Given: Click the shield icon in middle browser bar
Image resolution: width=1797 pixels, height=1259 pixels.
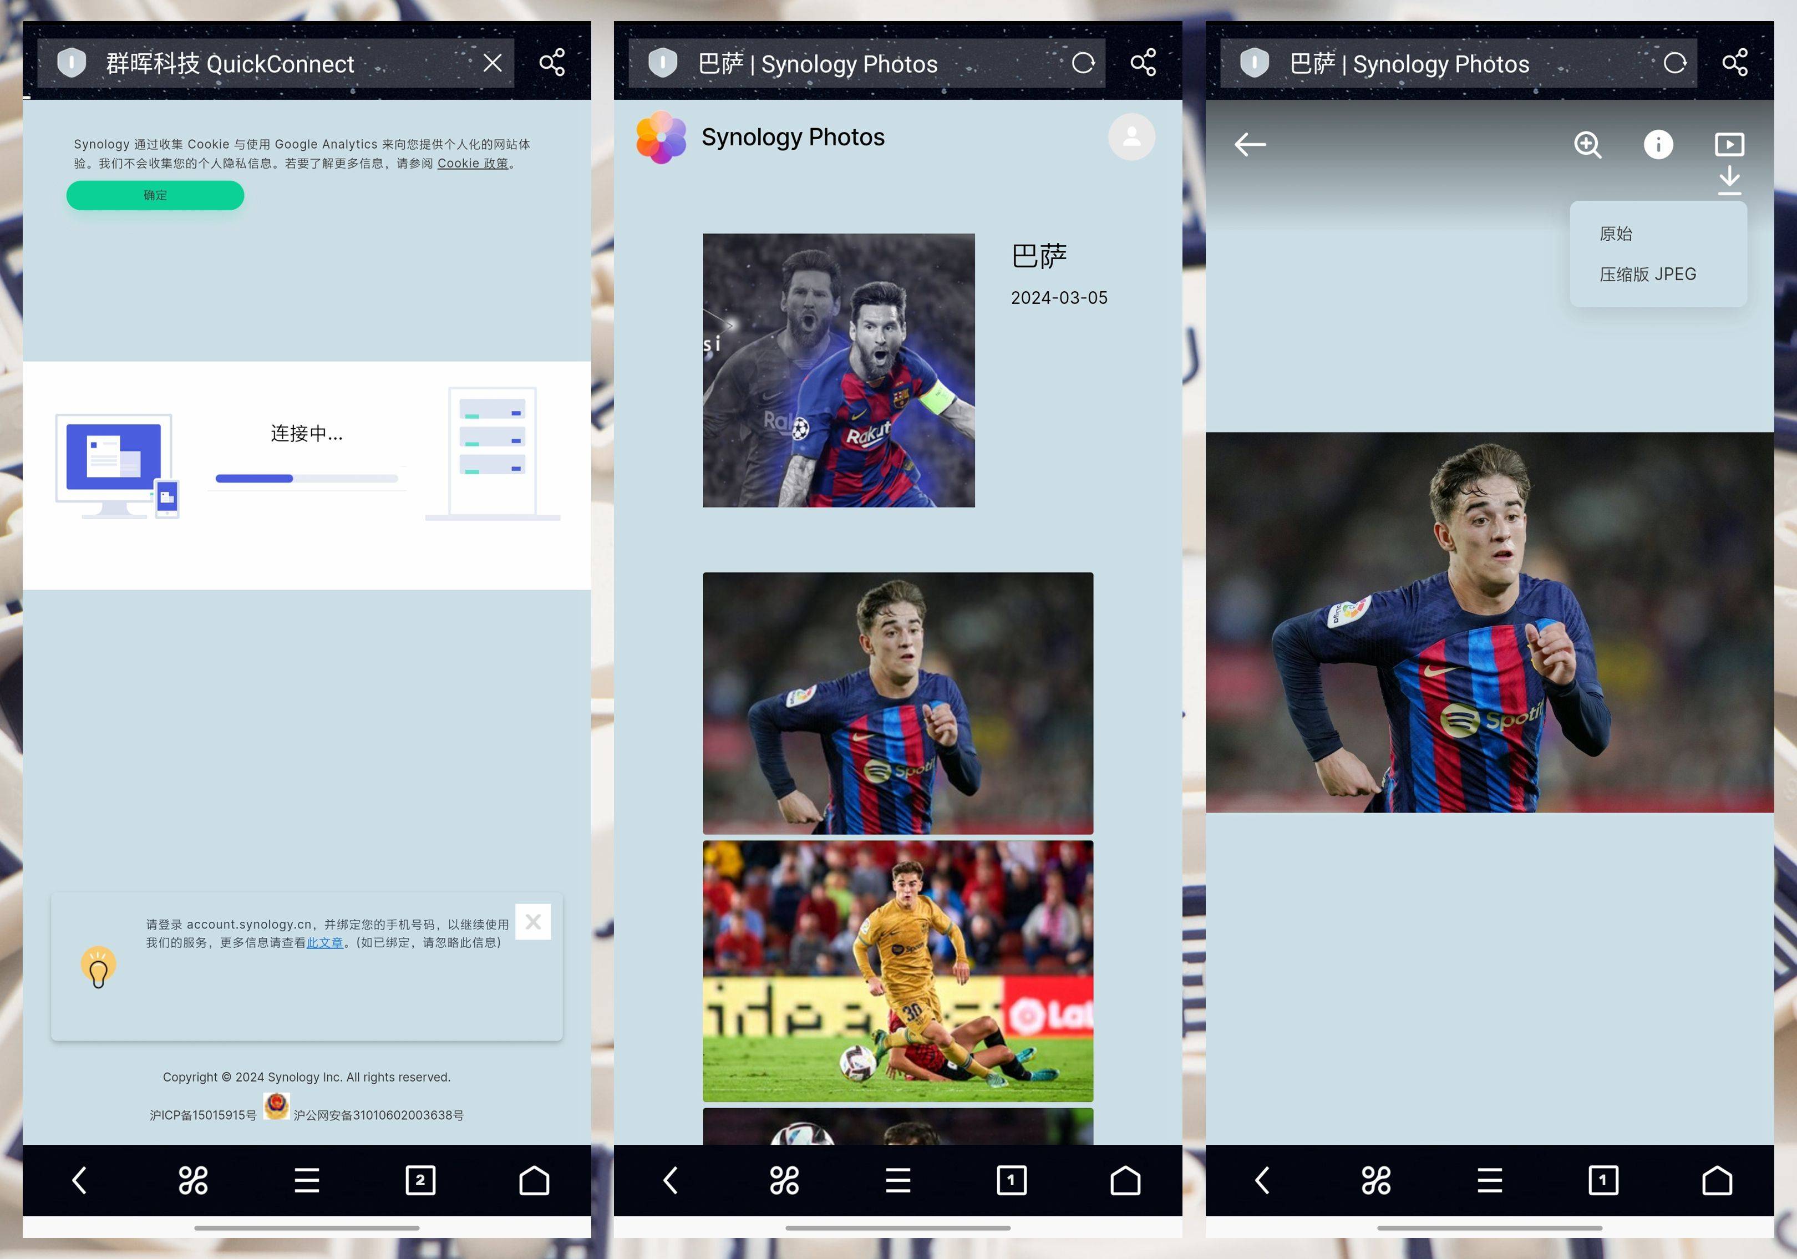Looking at the screenshot, I should coord(663,63).
